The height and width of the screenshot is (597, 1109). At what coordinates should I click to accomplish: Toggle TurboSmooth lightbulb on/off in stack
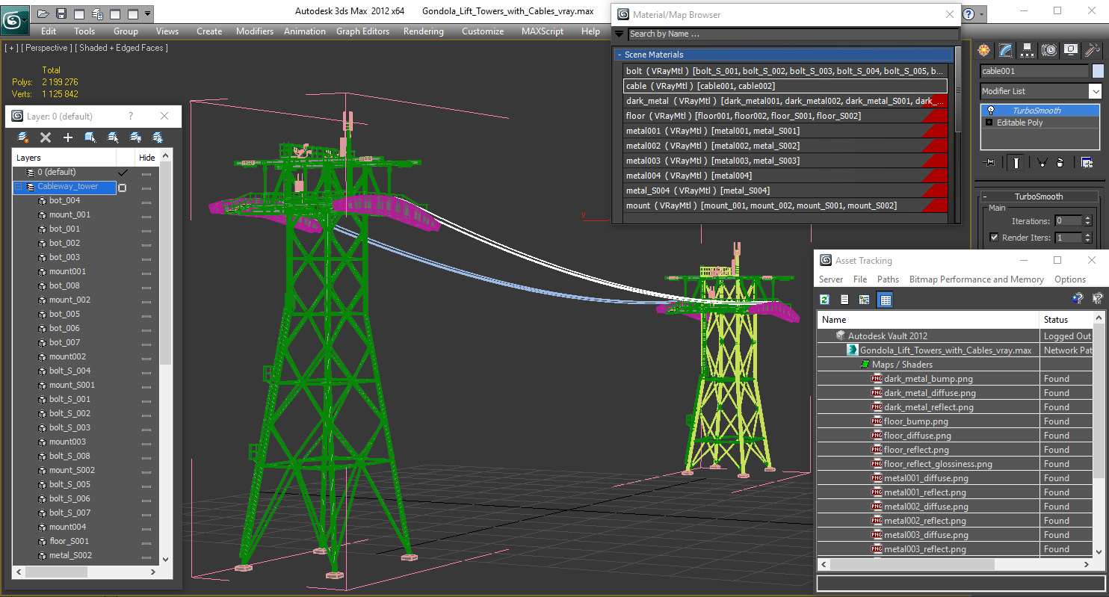tap(991, 110)
